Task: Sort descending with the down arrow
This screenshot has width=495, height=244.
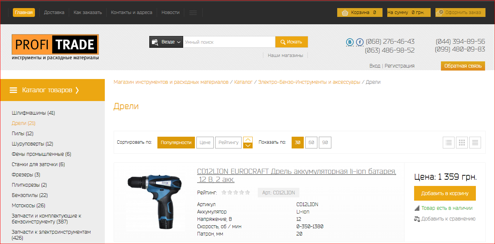Action: tap(248, 146)
